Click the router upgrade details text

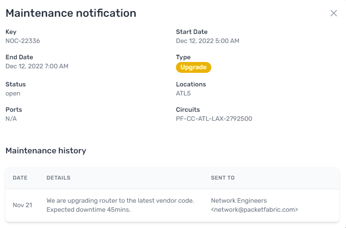coord(120,205)
